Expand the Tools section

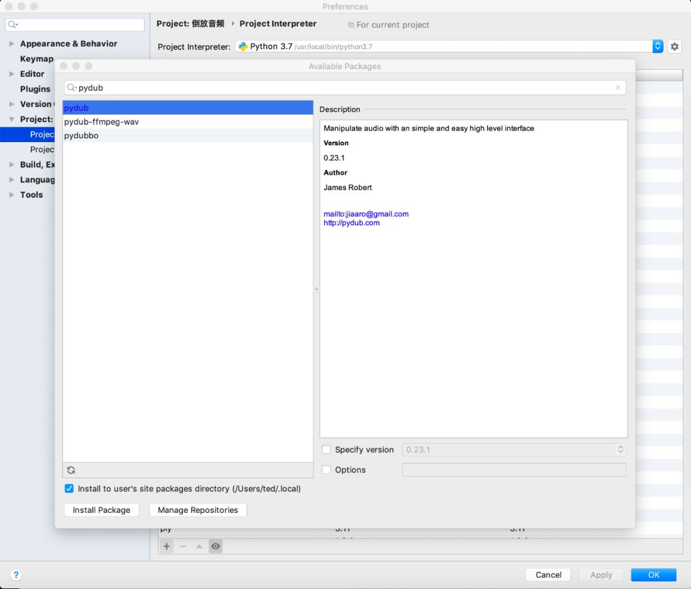tap(12, 195)
